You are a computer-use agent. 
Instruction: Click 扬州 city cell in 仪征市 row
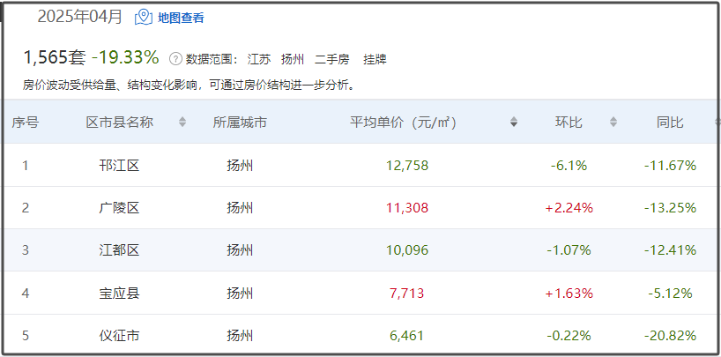[240, 336]
